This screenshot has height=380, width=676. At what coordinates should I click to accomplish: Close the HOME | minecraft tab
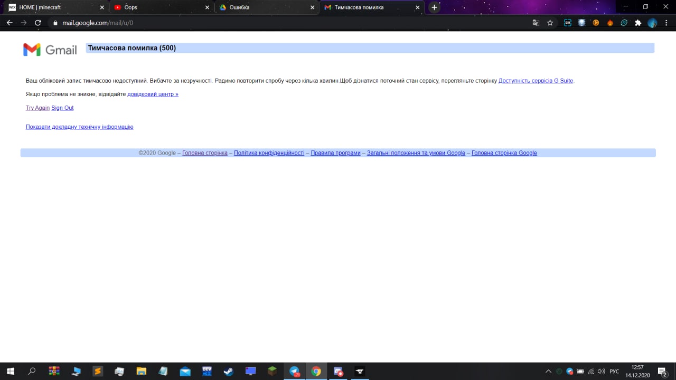102,7
